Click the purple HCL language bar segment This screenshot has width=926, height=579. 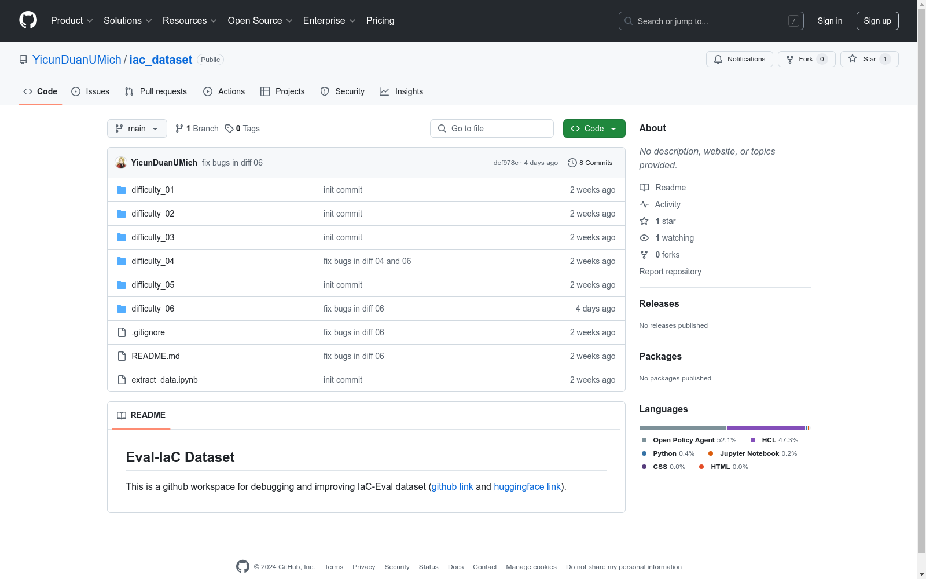pos(766,428)
